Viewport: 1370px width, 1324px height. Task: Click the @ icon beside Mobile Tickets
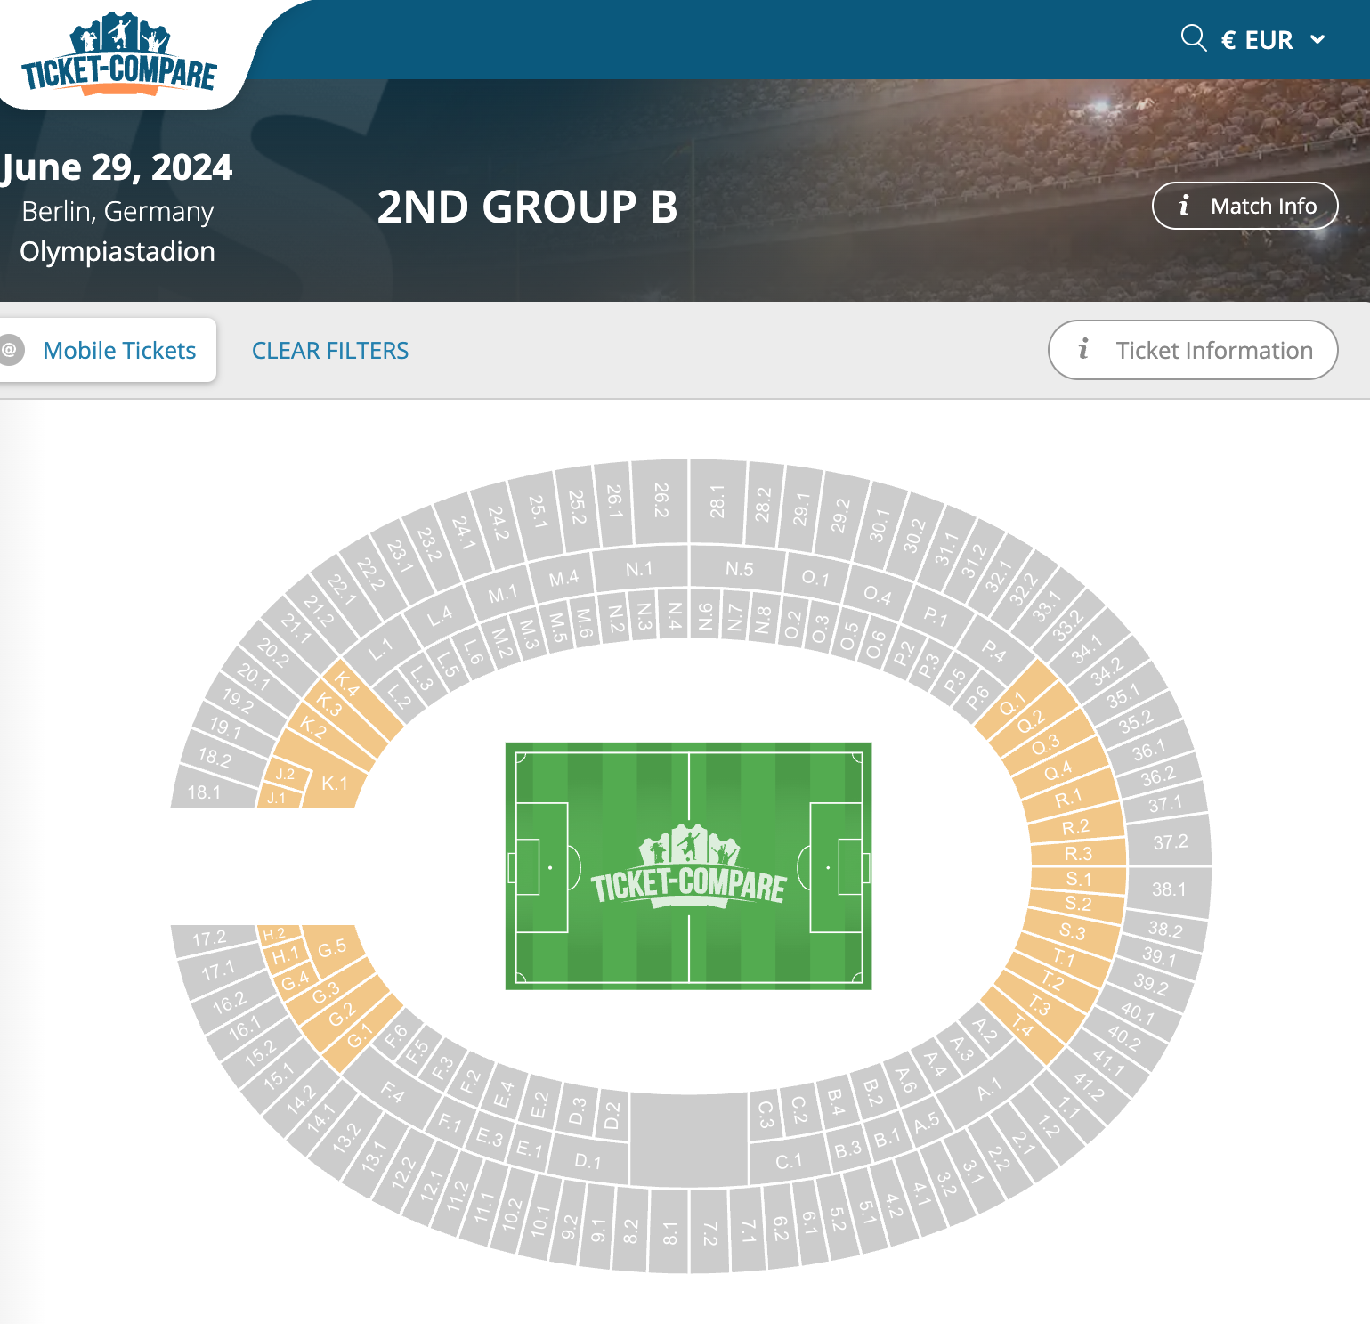(x=10, y=350)
